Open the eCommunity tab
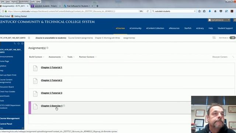 [135, 28]
